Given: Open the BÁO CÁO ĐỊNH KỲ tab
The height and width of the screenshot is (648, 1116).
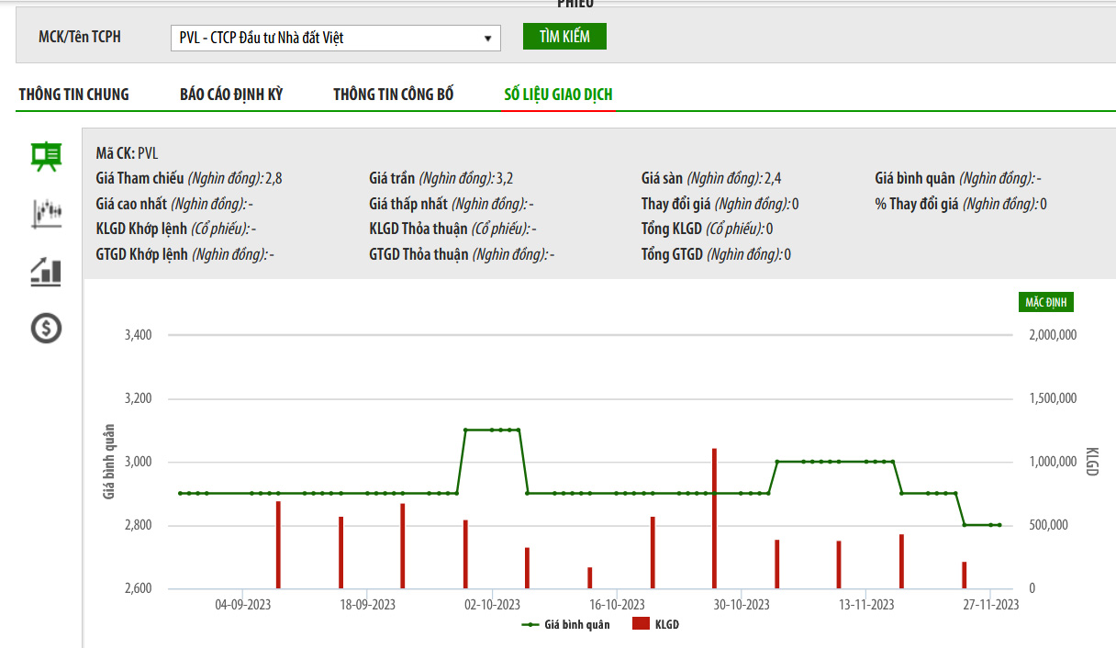Looking at the screenshot, I should click(231, 95).
